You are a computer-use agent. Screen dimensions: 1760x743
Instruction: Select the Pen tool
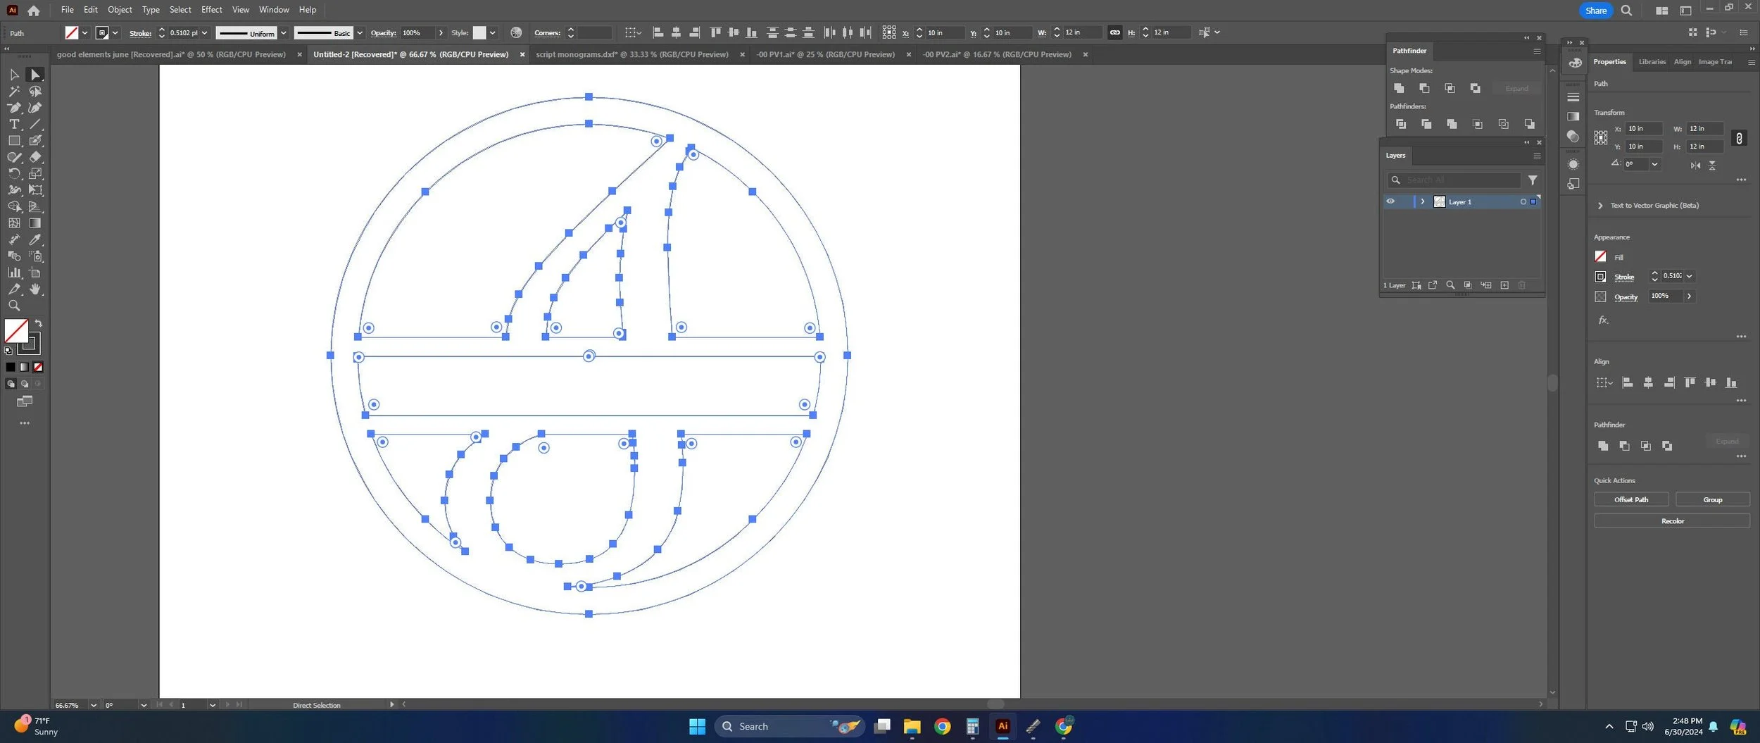[14, 108]
